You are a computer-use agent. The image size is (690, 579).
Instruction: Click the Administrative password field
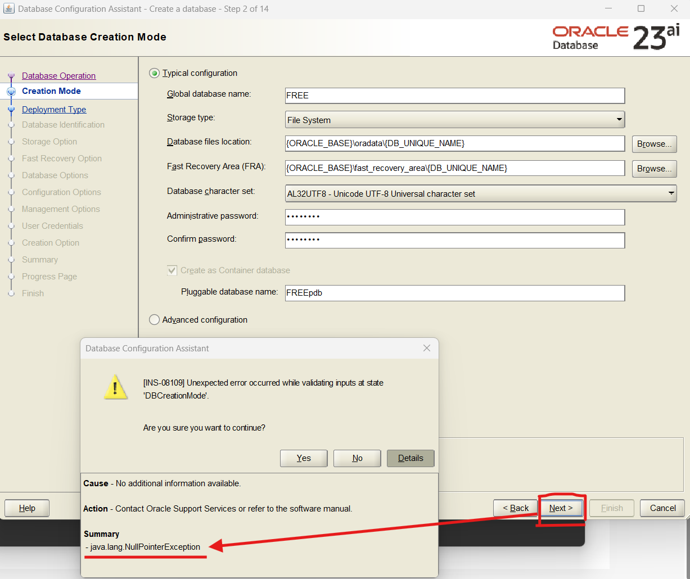tap(455, 217)
